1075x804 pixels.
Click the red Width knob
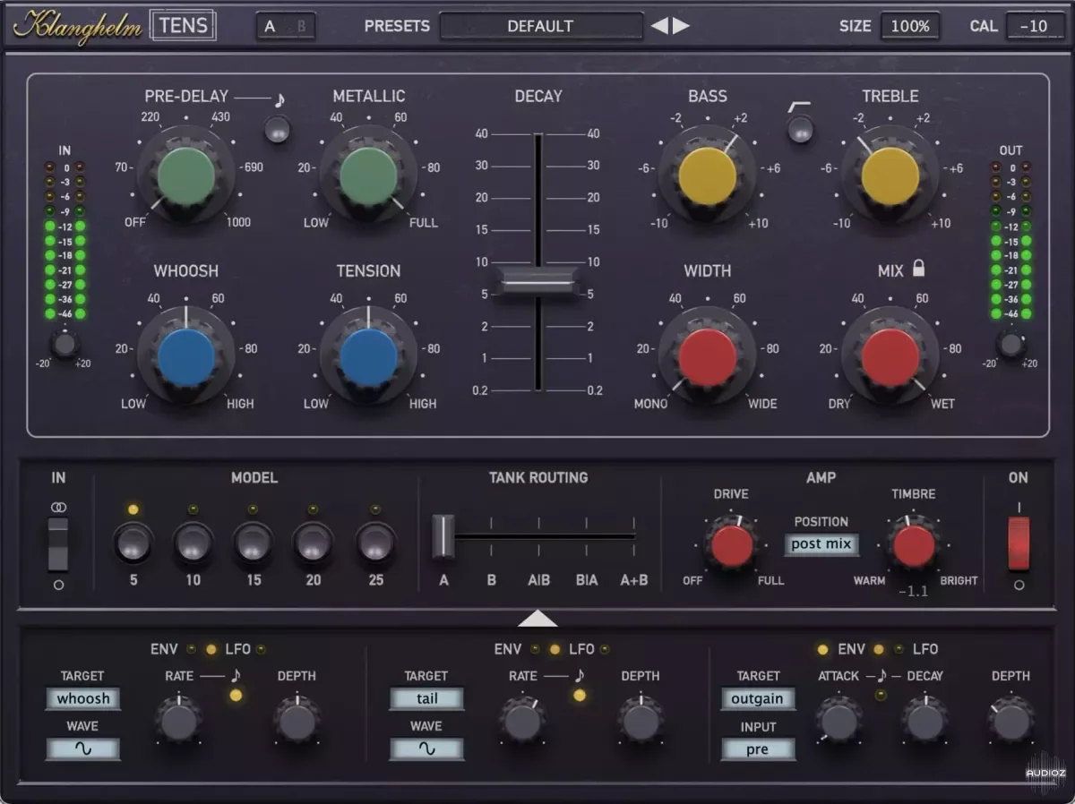click(707, 355)
